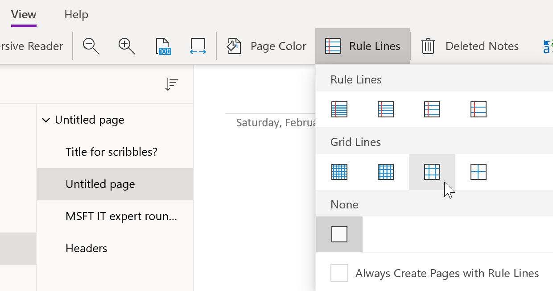Screen dimensions: 553x291
Task: Click the page date Saturday, Februa...
Action: pos(276,123)
